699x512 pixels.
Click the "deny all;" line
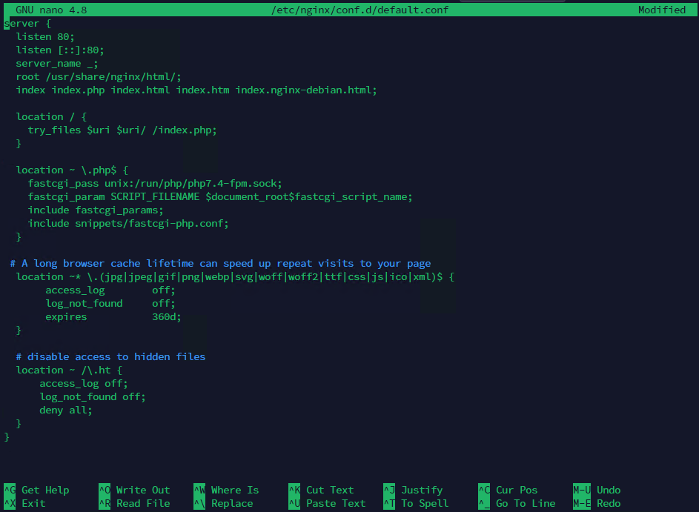[65, 410]
